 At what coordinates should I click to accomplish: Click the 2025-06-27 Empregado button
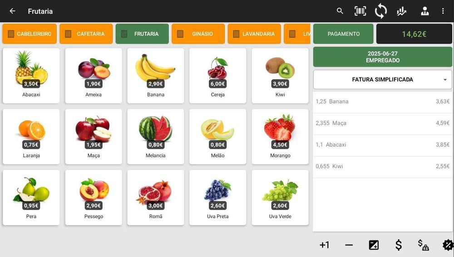(382, 57)
